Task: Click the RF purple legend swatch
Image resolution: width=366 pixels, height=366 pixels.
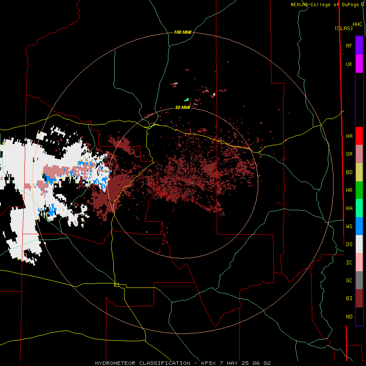Action: point(359,46)
